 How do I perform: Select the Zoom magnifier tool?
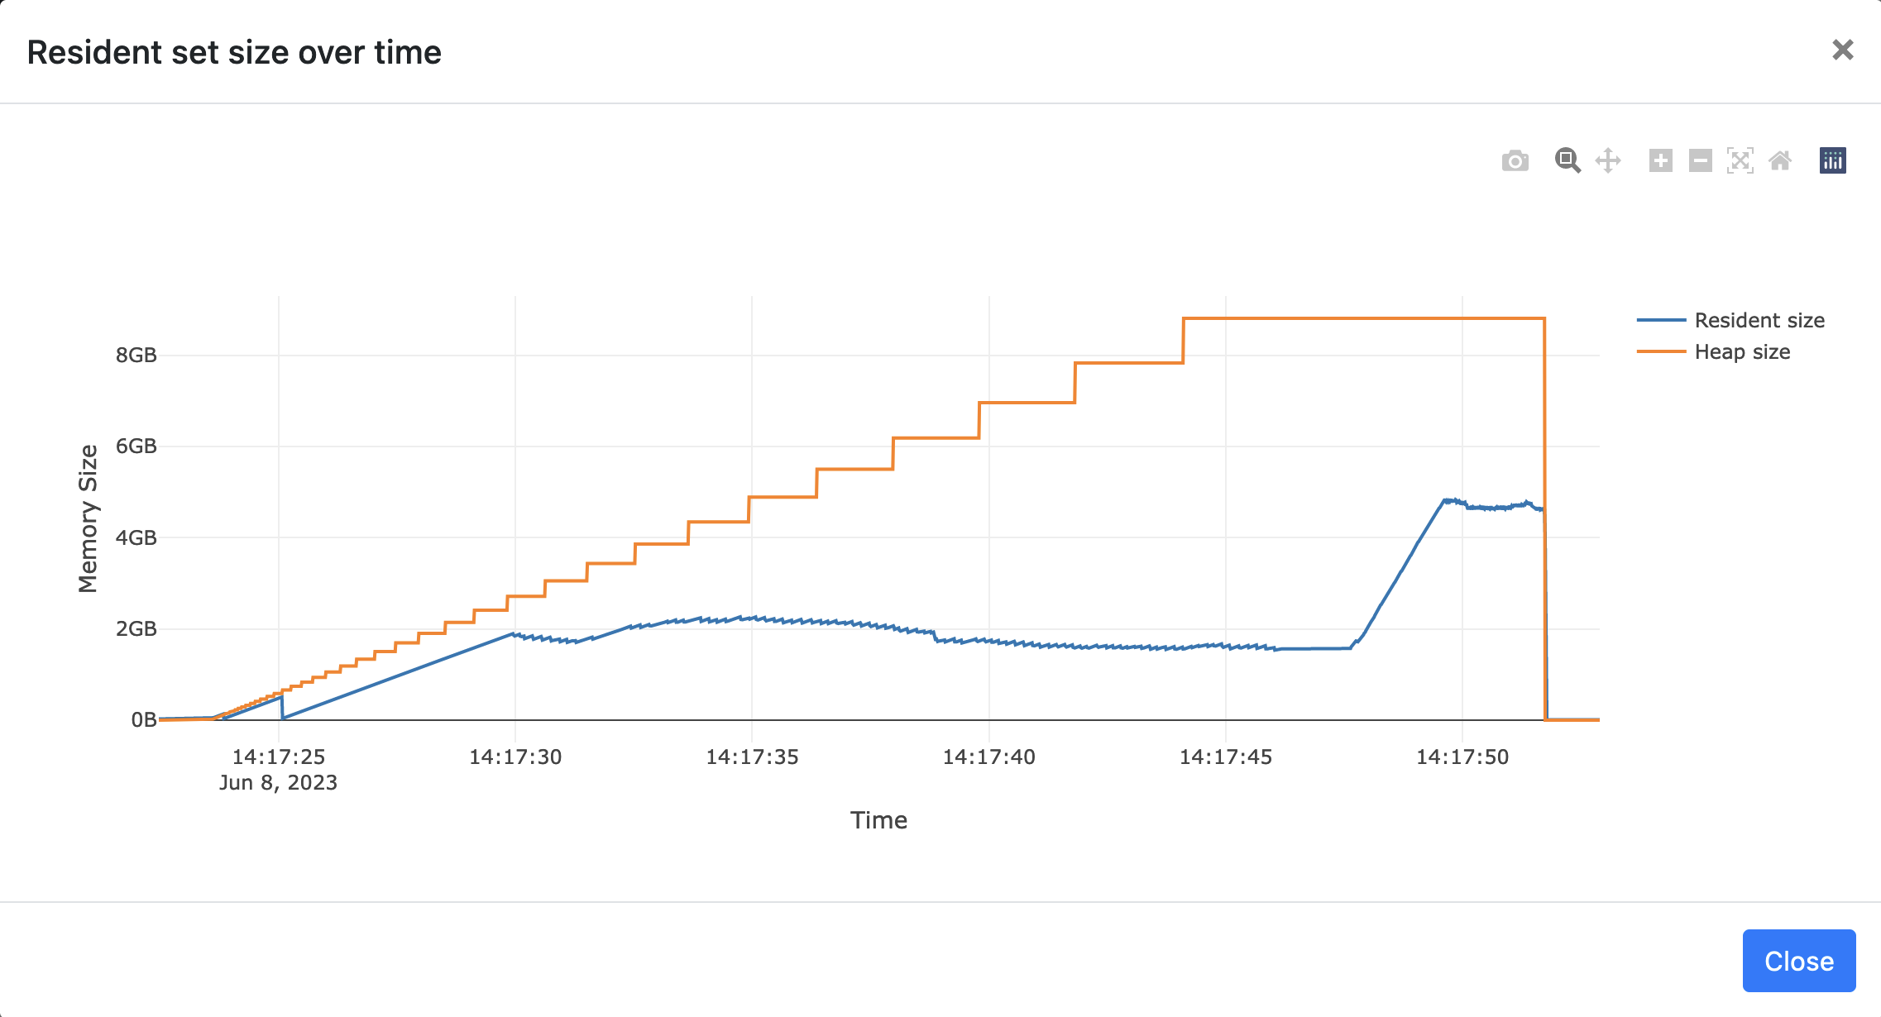1567,160
